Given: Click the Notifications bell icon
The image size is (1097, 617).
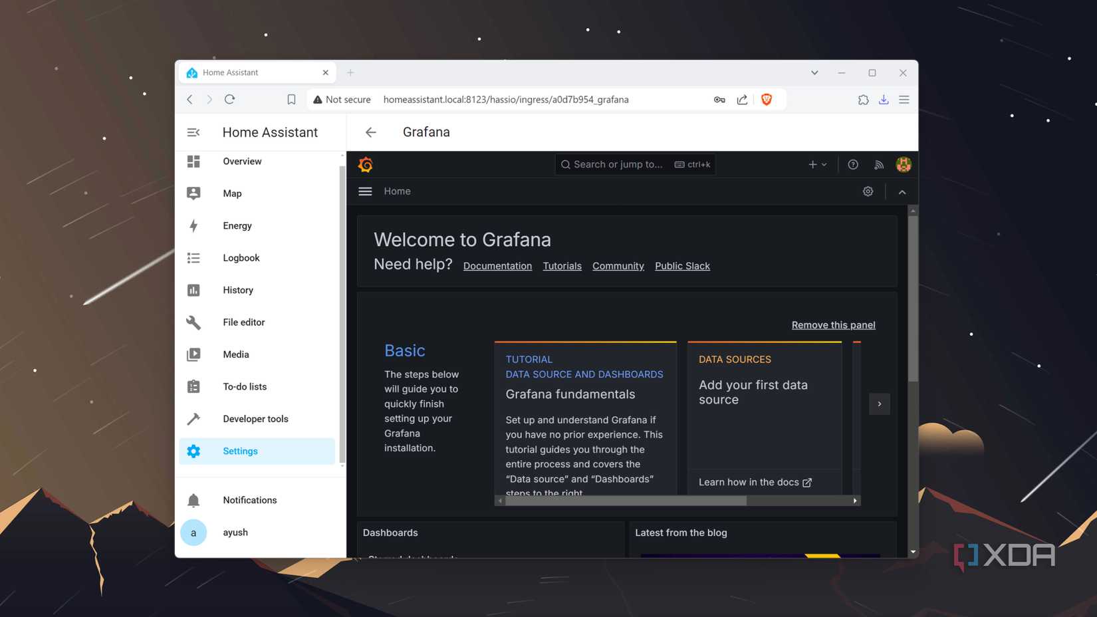Looking at the screenshot, I should pyautogui.click(x=193, y=499).
